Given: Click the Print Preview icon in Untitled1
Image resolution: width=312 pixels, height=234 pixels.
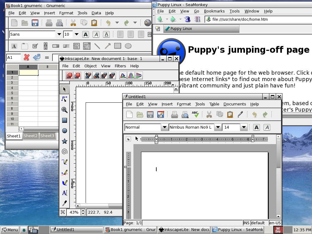Looking at the screenshot, I should click(185, 115).
